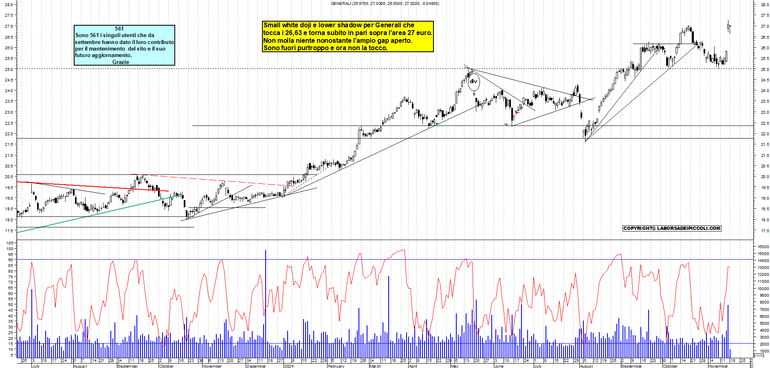The image size is (770, 368).
Task: Click the word 'Grazie' in the cyan box
Action: (x=121, y=62)
